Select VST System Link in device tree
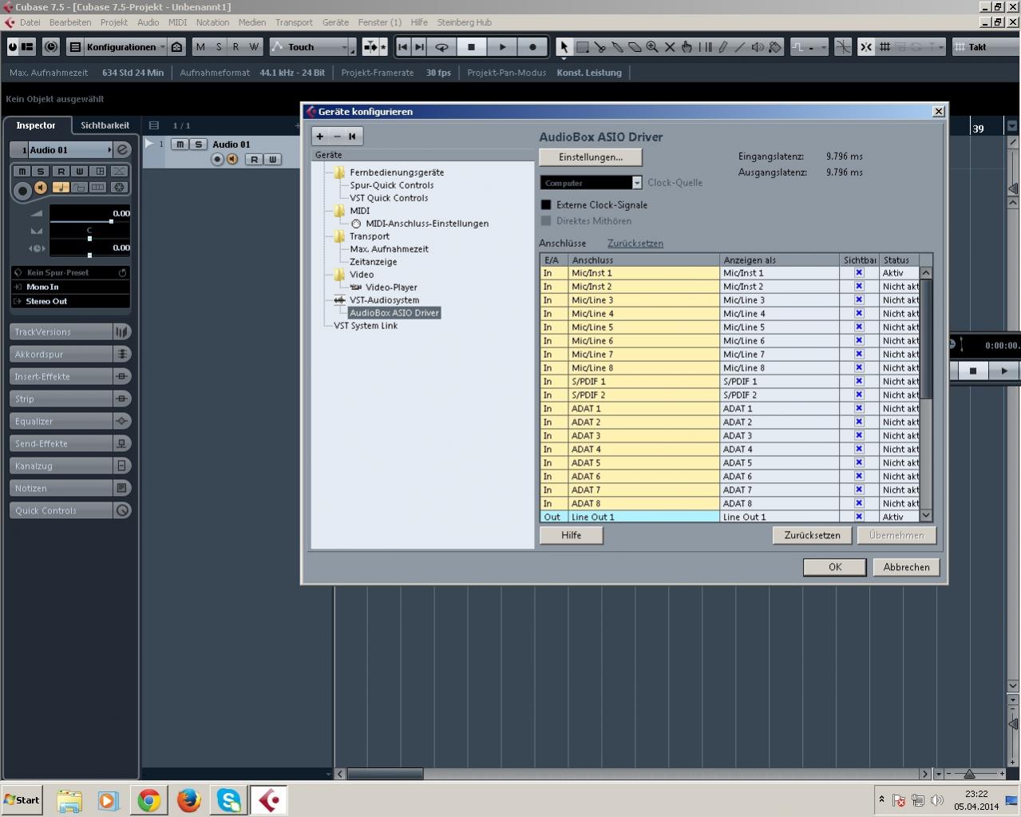 point(366,326)
